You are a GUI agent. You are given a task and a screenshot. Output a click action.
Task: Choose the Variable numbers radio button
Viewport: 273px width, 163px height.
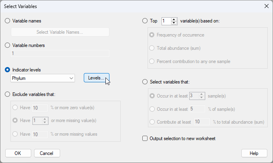point(8,45)
